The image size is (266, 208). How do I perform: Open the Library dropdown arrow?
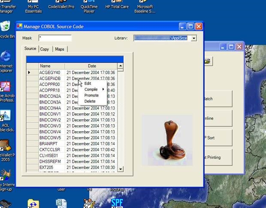194,38
